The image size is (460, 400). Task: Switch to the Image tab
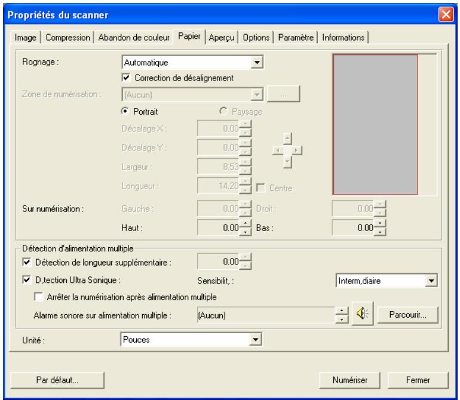25,38
